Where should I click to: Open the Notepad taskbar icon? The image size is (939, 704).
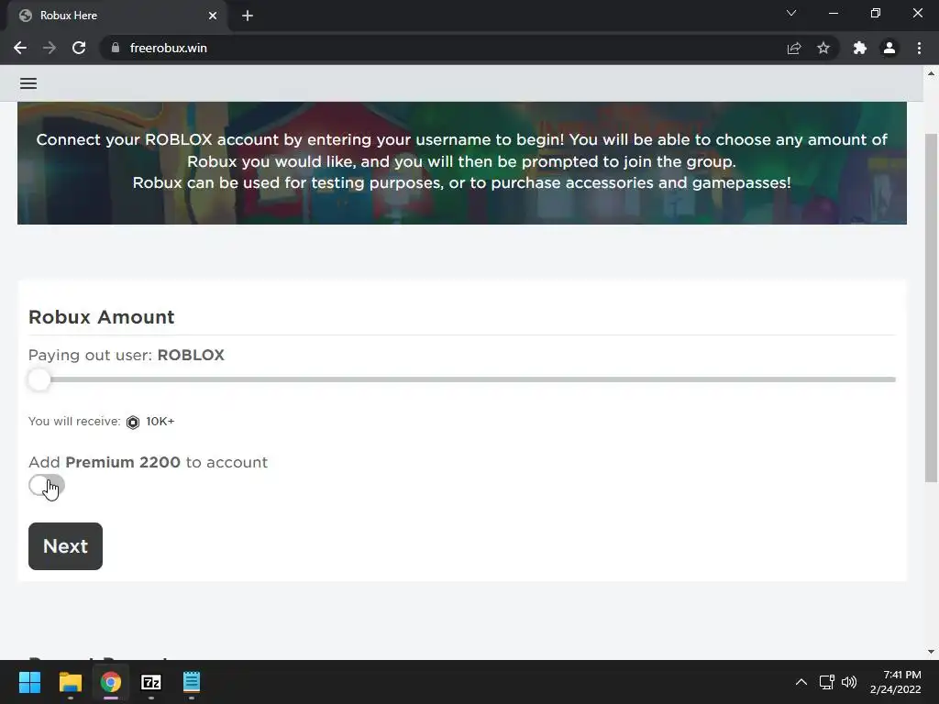click(x=192, y=682)
